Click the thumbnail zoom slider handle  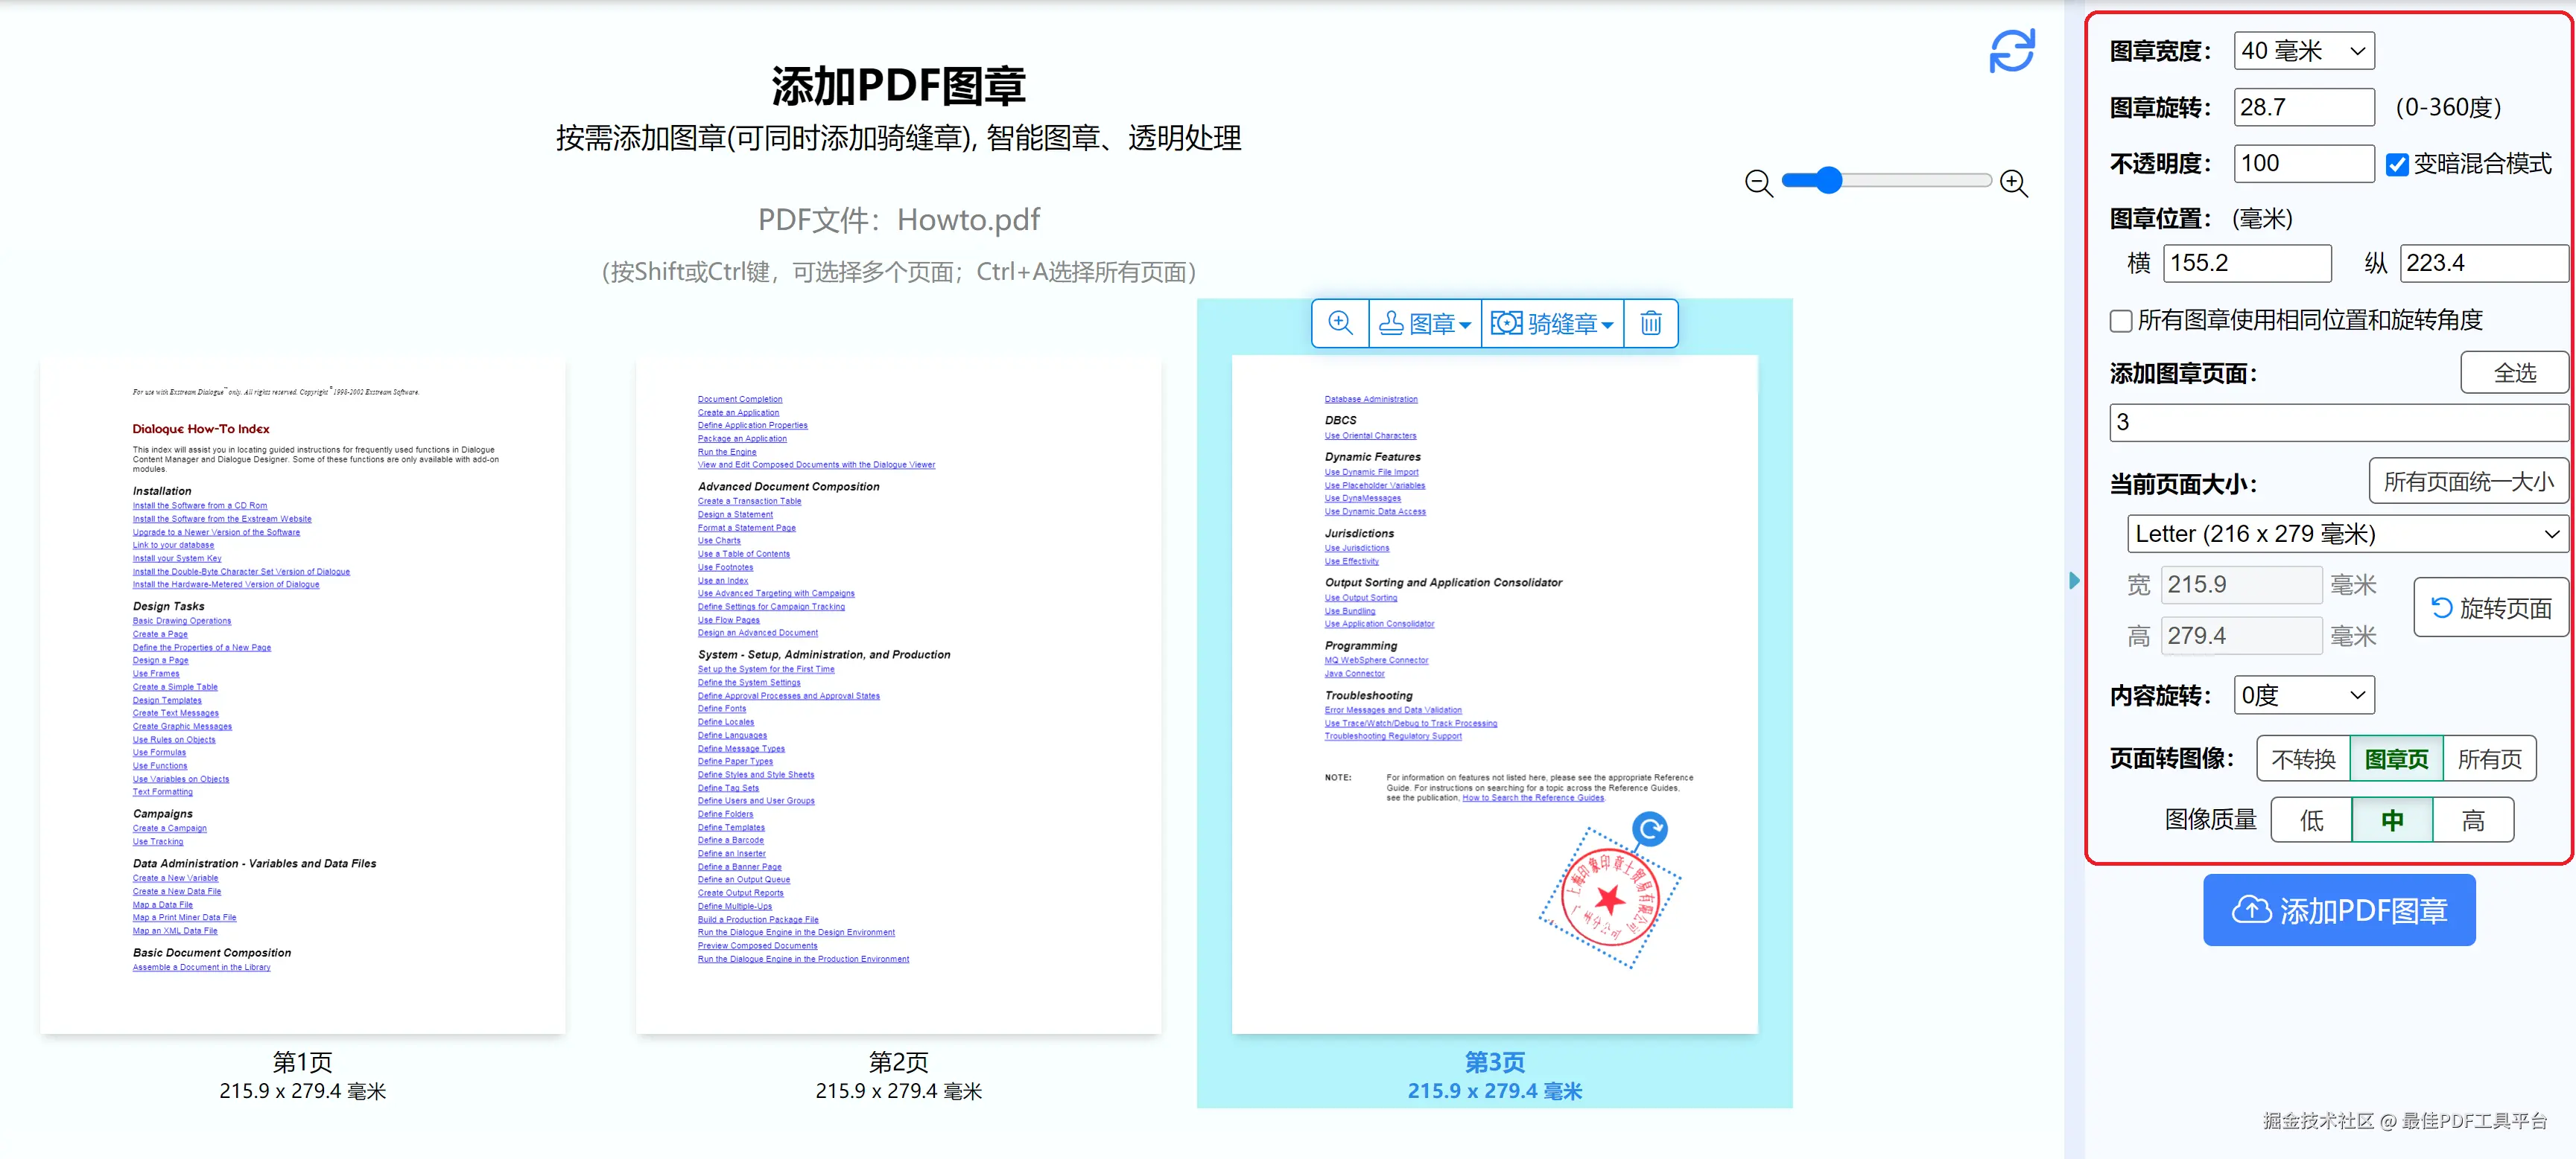(1828, 180)
